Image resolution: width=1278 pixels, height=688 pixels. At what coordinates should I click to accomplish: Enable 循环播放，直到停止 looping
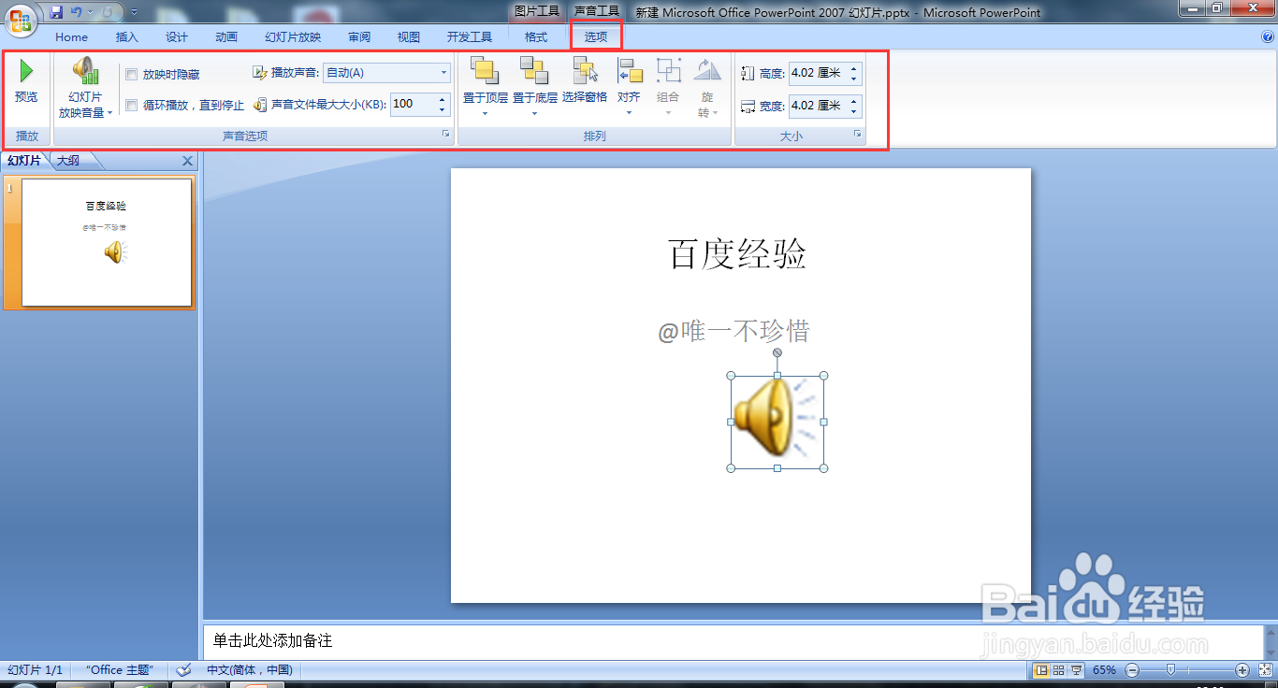[131, 105]
